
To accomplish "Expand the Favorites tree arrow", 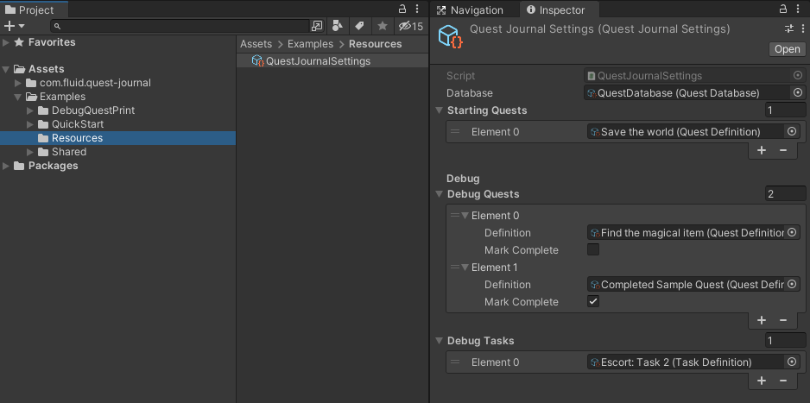I will [x=6, y=42].
